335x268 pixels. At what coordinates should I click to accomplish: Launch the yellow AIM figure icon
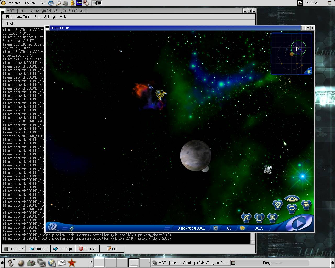click(72, 3)
